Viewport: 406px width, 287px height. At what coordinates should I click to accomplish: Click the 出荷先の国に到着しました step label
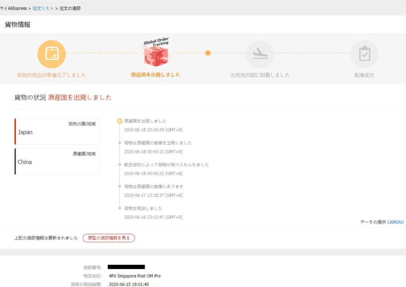[x=260, y=75]
